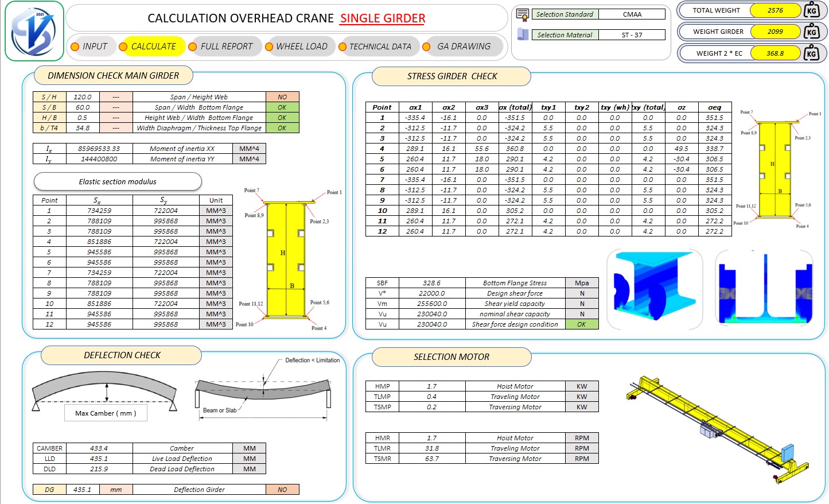Click the Selection Material label
This screenshot has width=829, height=504.
click(x=565, y=35)
